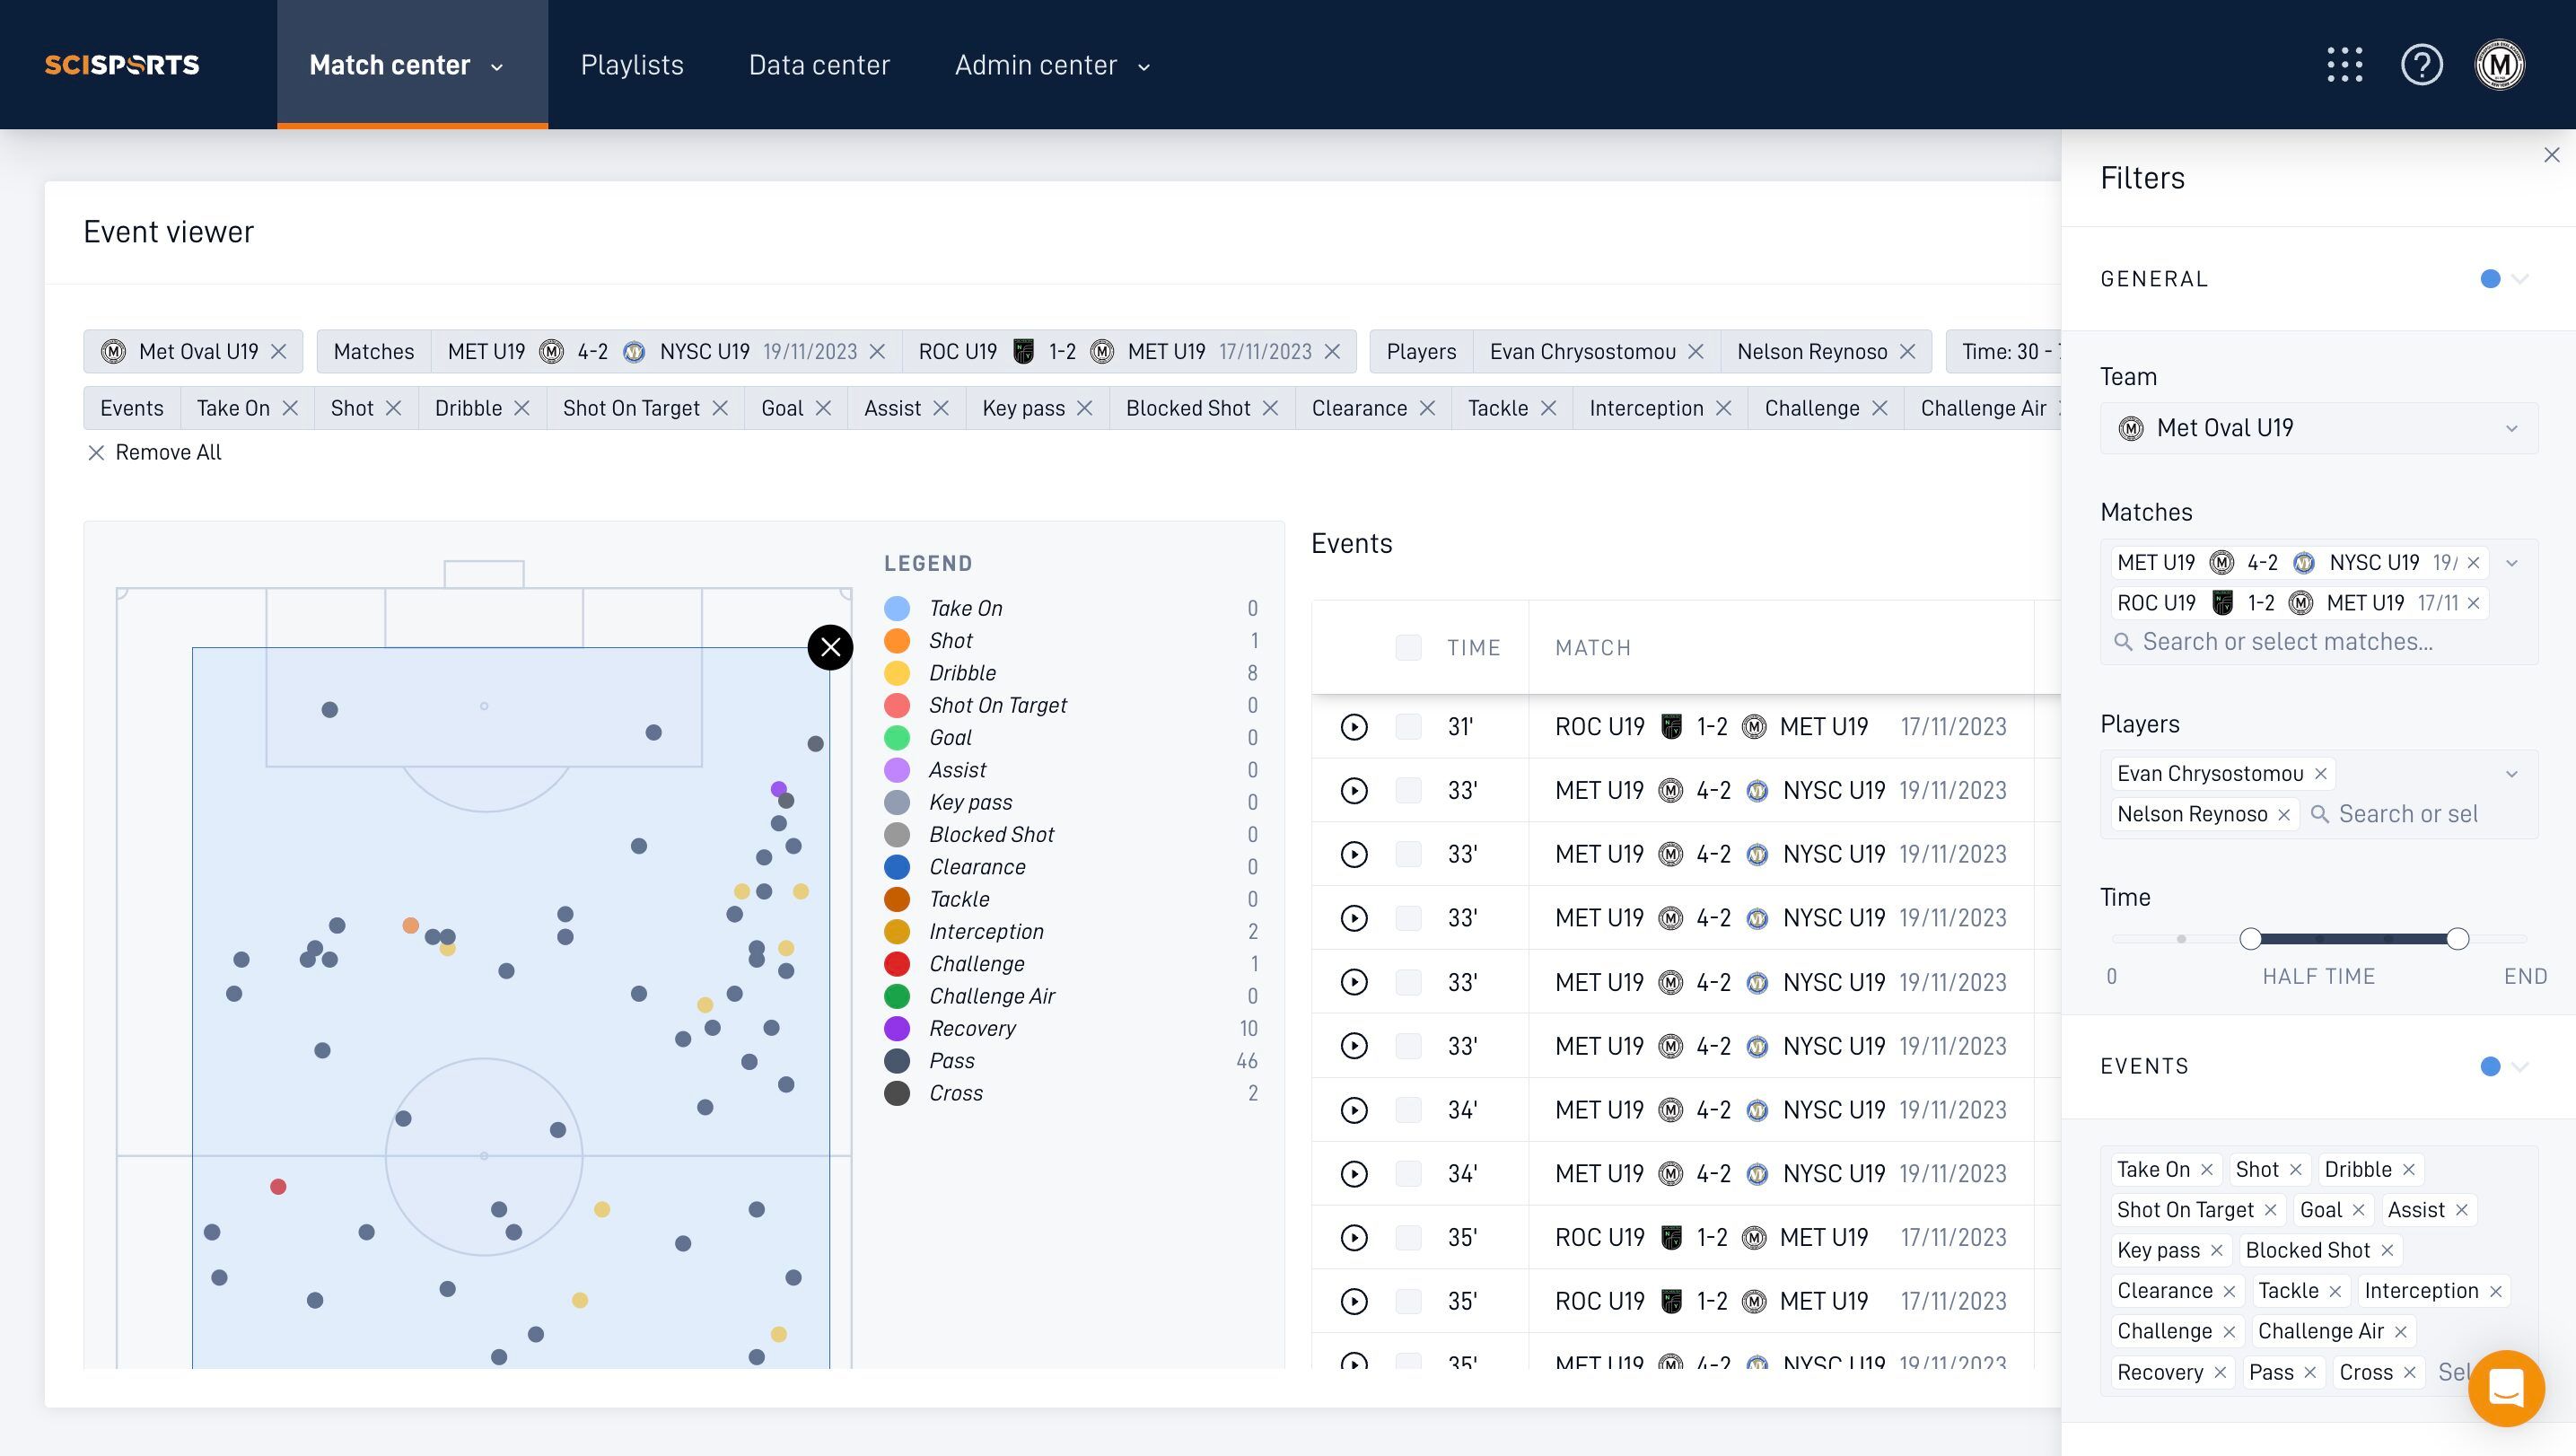This screenshot has height=1456, width=2576.
Task: Remove Recovery from Events filter panel
Action: click(x=2220, y=1373)
